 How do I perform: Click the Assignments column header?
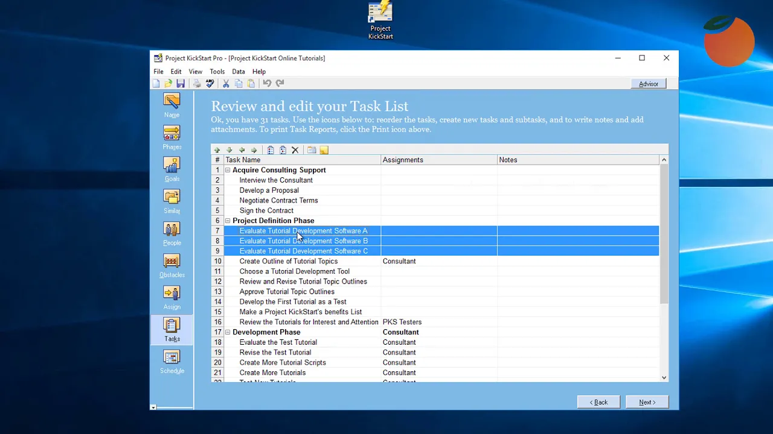(x=439, y=160)
